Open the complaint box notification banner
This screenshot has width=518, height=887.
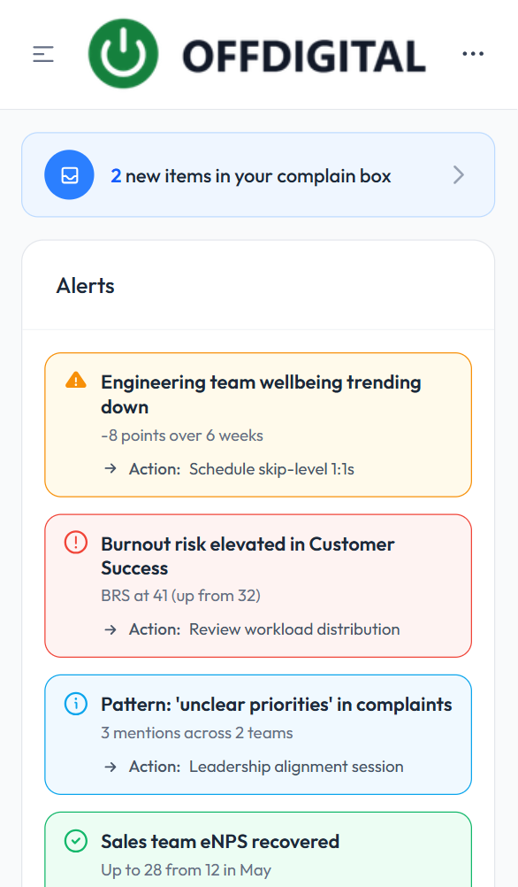[x=259, y=174]
